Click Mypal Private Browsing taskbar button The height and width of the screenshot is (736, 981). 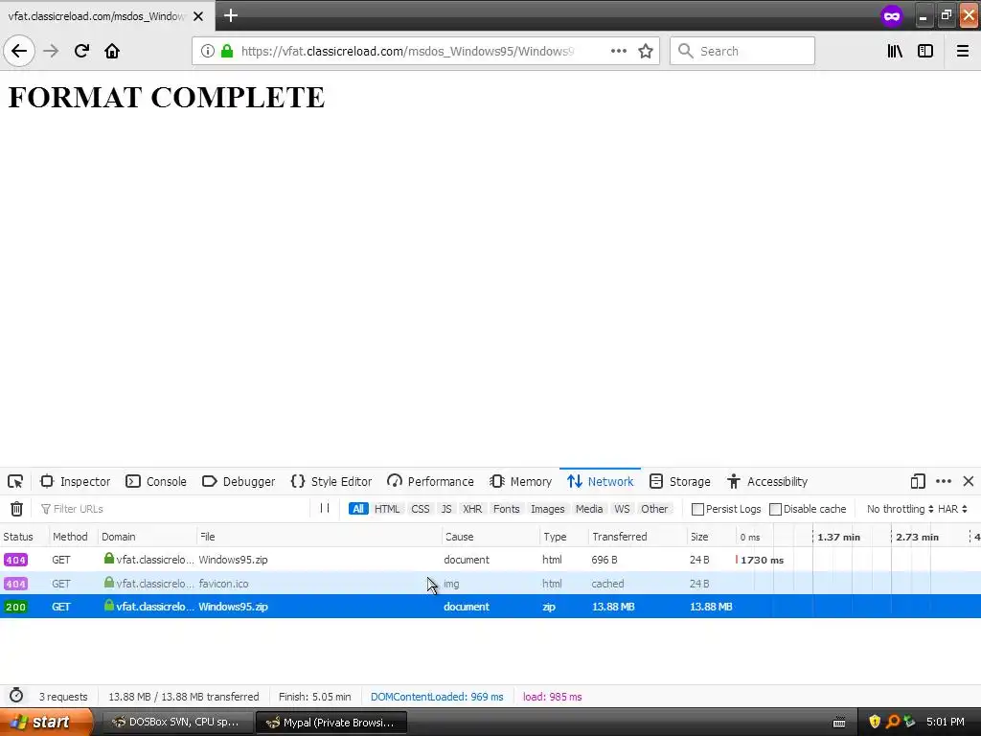[x=331, y=722]
